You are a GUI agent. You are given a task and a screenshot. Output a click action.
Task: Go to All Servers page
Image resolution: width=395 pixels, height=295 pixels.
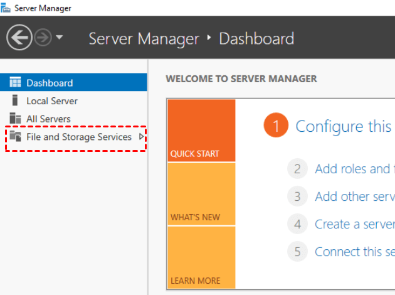click(x=48, y=119)
